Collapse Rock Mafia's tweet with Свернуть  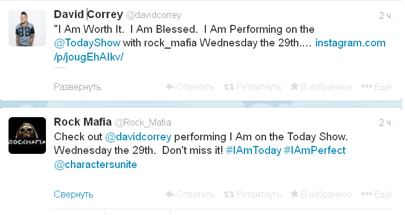point(74,194)
